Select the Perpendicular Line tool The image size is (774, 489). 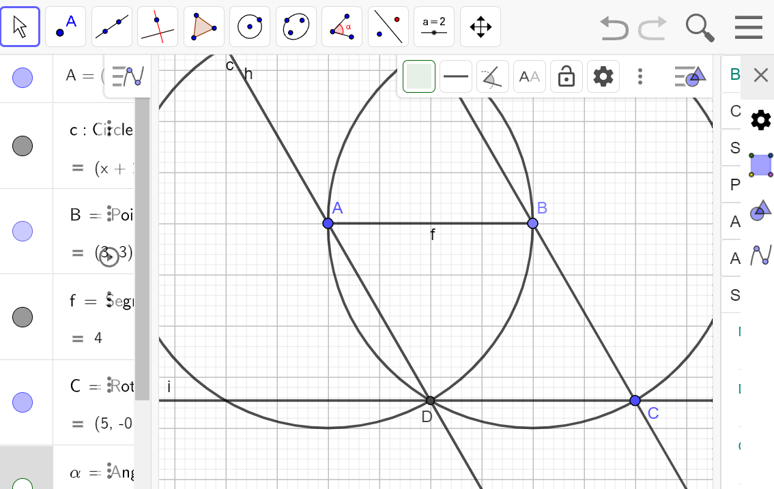[158, 27]
